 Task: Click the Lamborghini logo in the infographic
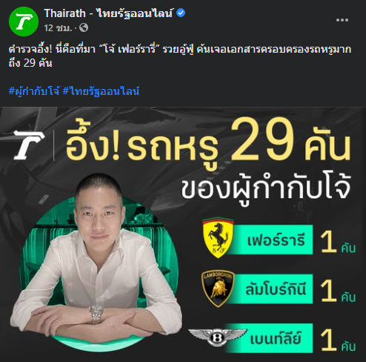tap(217, 289)
